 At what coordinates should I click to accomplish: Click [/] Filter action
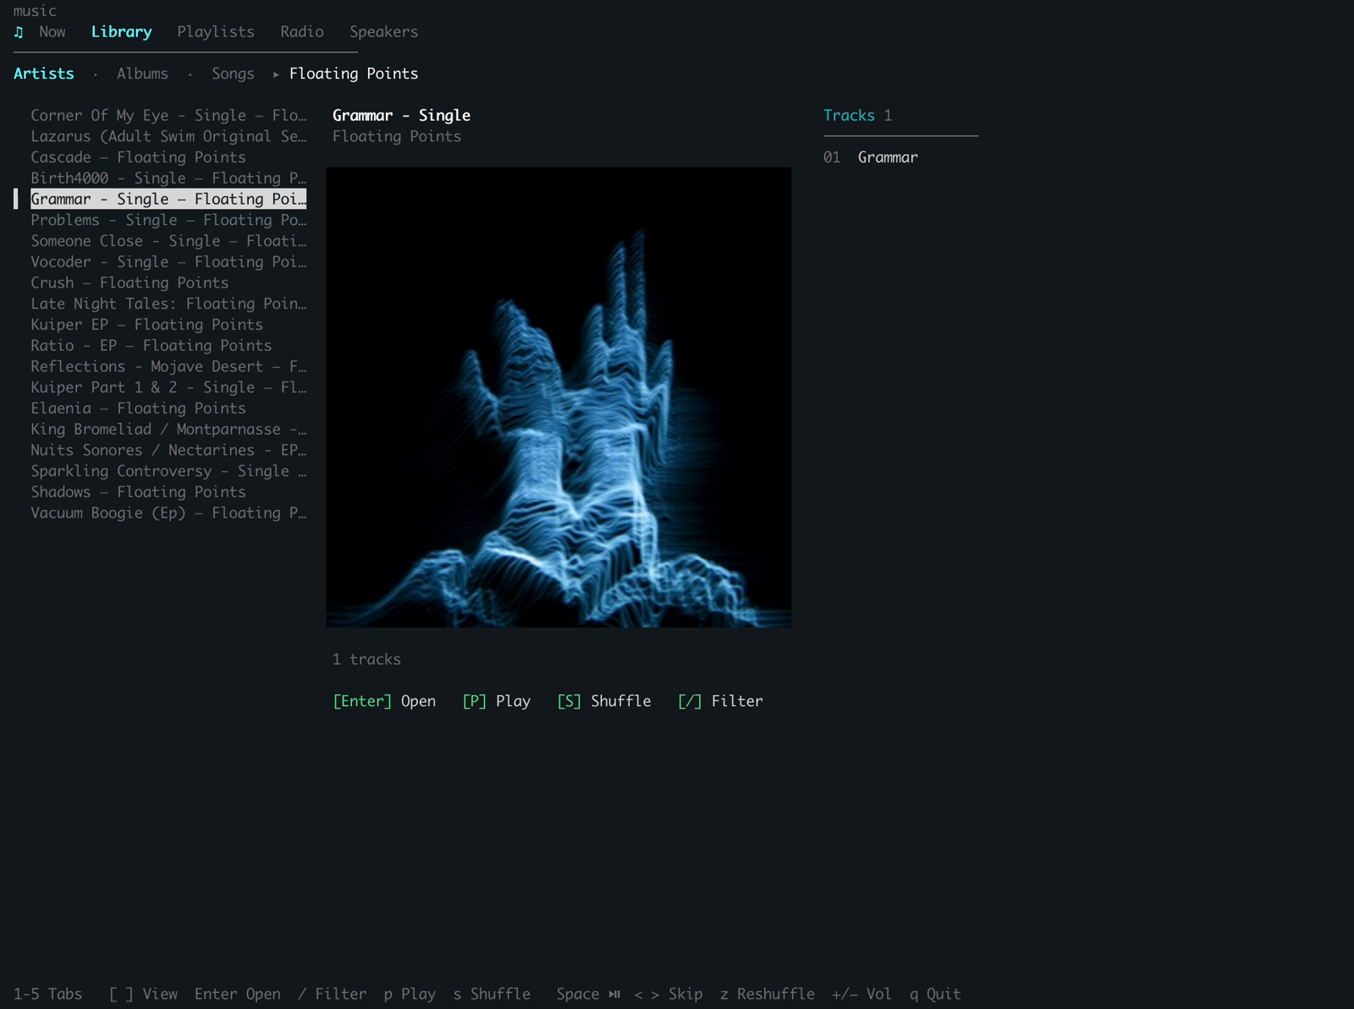(x=720, y=701)
